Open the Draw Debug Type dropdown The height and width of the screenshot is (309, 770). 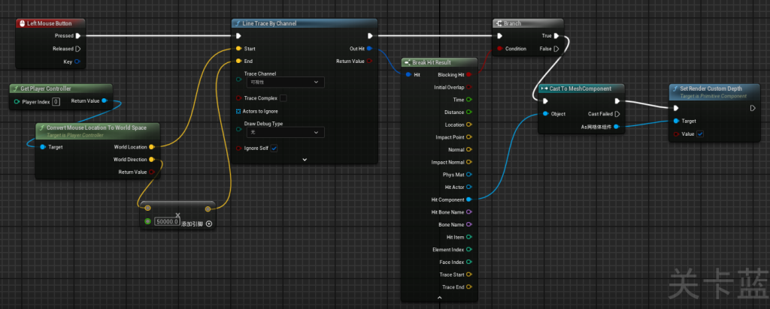click(x=286, y=132)
